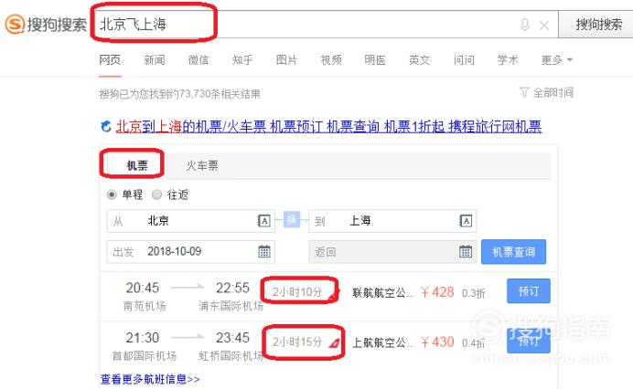Click the search input field with 北京飞上海

click(x=325, y=25)
